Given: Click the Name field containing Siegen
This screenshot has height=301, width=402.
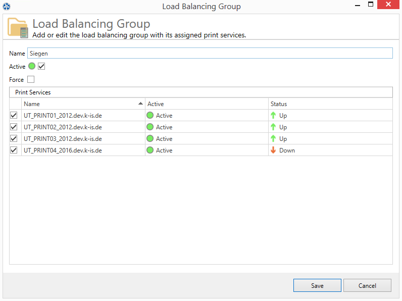Looking at the screenshot, I should [x=210, y=54].
